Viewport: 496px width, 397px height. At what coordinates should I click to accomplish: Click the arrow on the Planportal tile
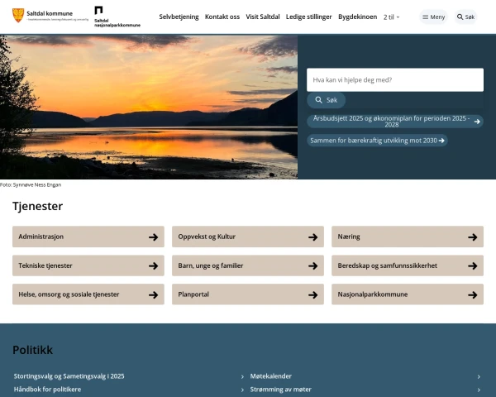click(x=313, y=294)
